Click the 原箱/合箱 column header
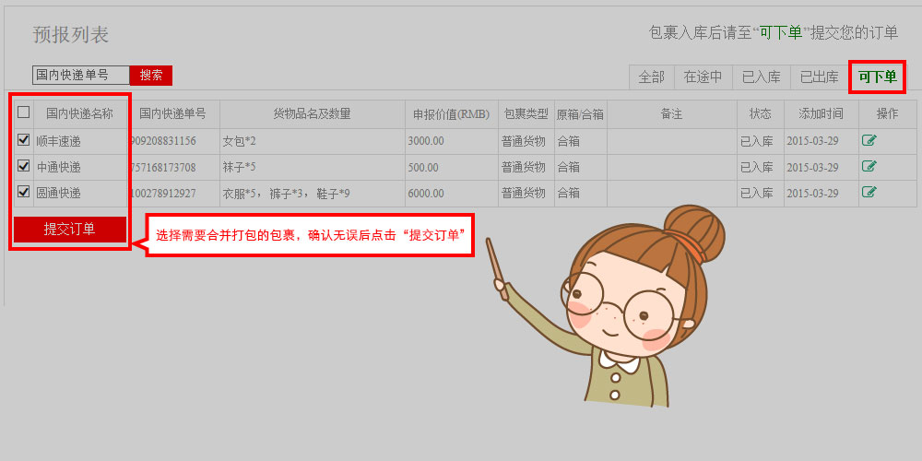 [580, 114]
